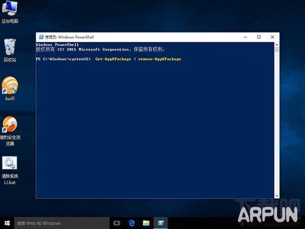Minimize the PowerShell window
The width and height of the screenshot is (305, 229).
246,37
